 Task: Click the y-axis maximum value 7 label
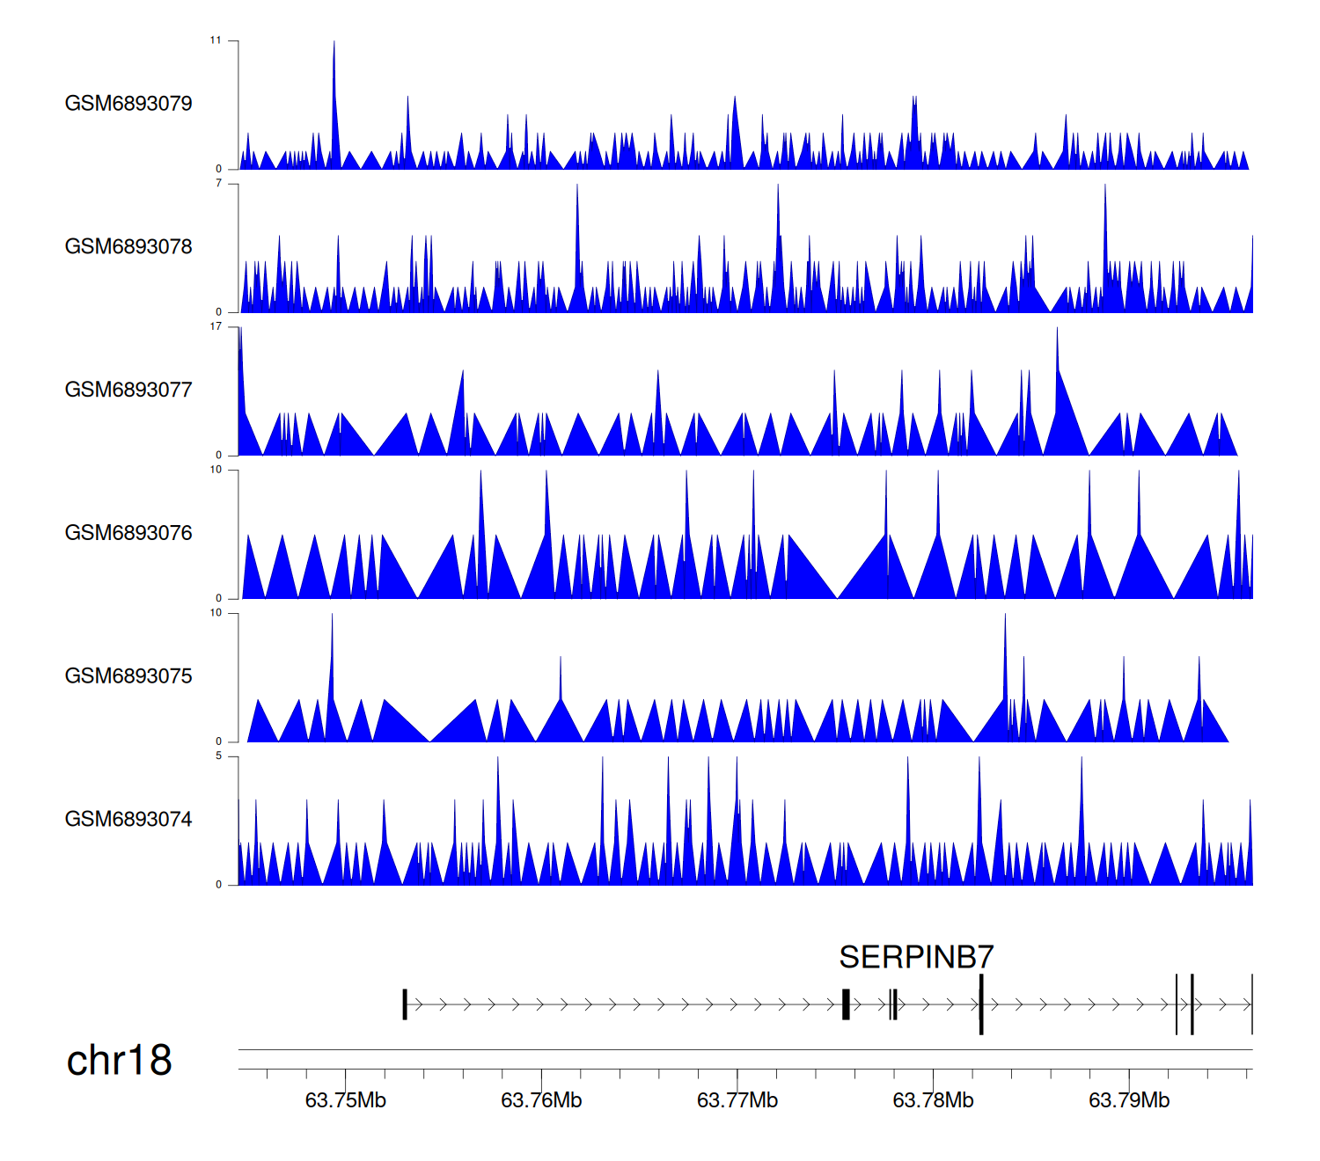click(218, 183)
